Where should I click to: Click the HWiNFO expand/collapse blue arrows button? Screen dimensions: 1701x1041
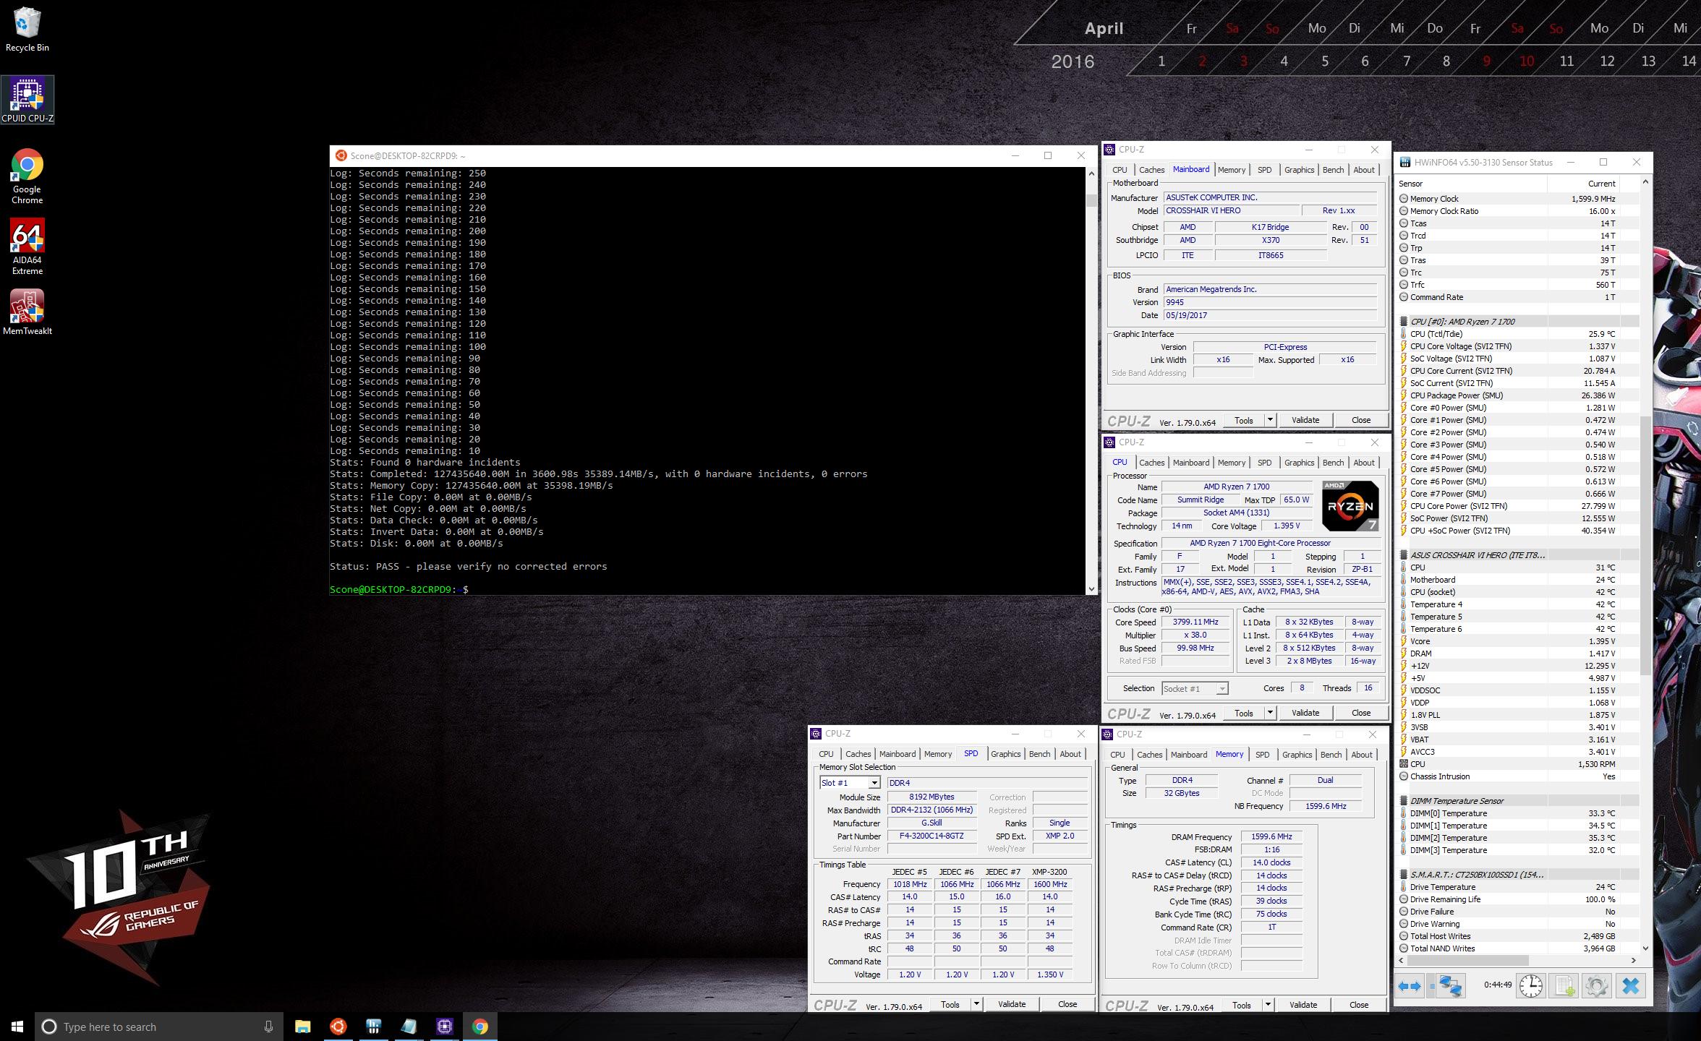(1410, 986)
